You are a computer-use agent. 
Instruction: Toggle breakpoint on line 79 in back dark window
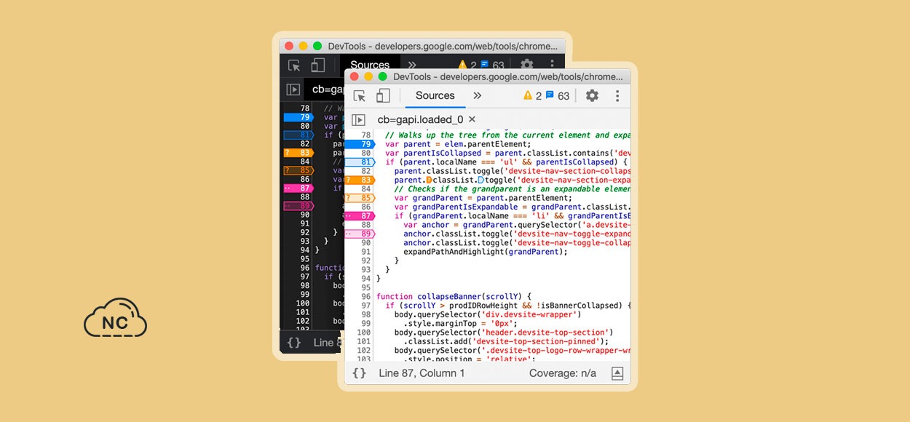tap(298, 117)
